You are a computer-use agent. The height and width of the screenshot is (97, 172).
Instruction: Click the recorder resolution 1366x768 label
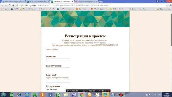(75, 91)
